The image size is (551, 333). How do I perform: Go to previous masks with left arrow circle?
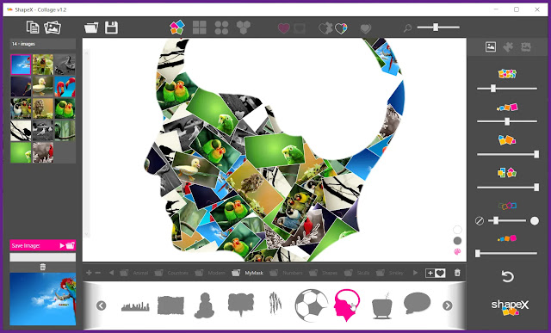pyautogui.click(x=102, y=305)
